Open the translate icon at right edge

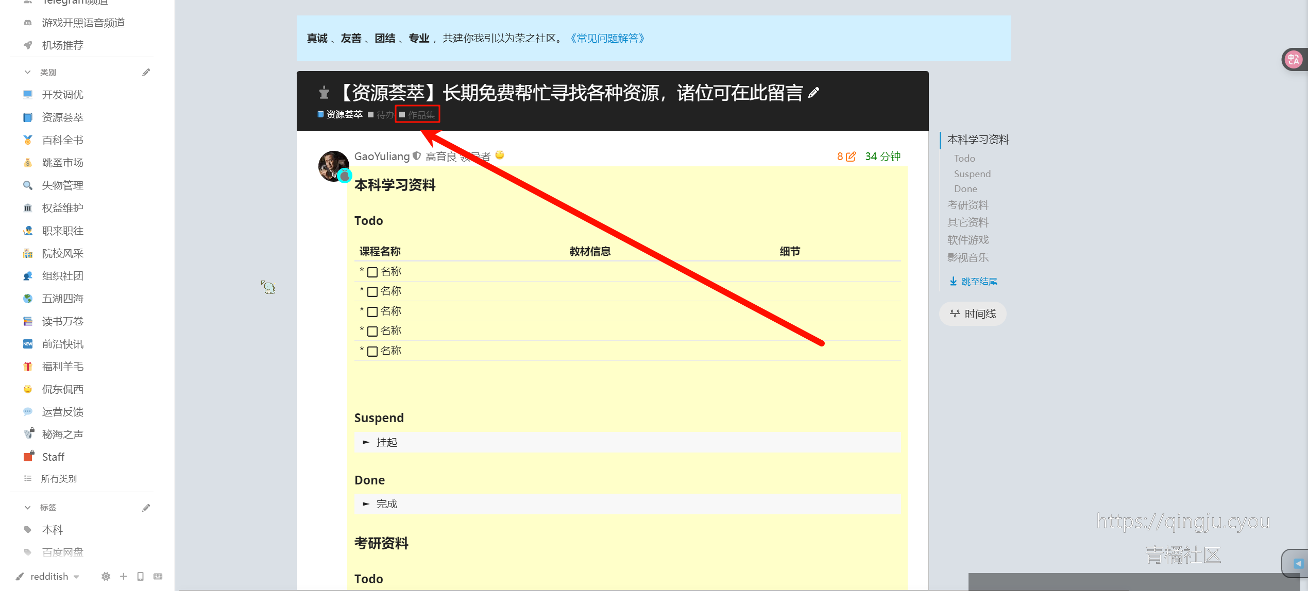(x=1293, y=60)
